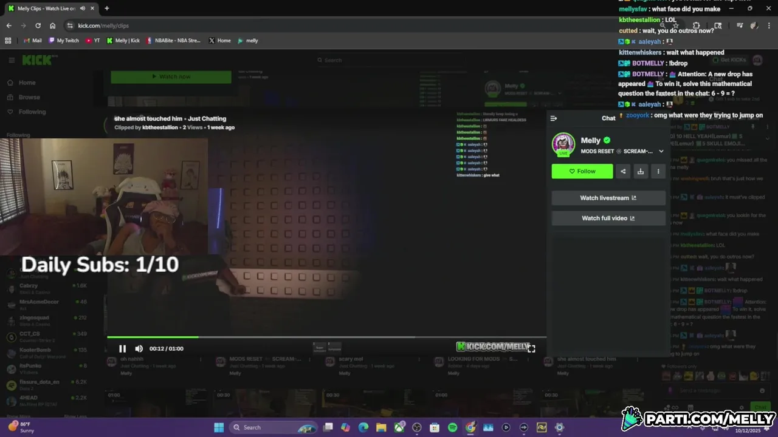Reload the page
This screenshot has width=778, height=437.
click(38, 25)
